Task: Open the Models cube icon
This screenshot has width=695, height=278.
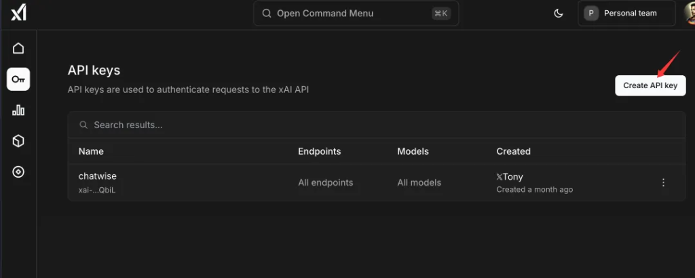Action: (x=18, y=141)
